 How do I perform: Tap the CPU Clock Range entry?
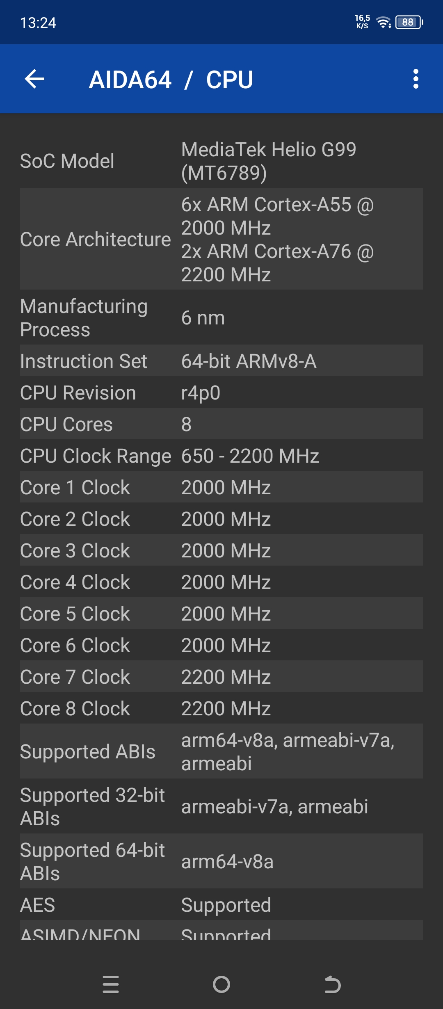221,456
